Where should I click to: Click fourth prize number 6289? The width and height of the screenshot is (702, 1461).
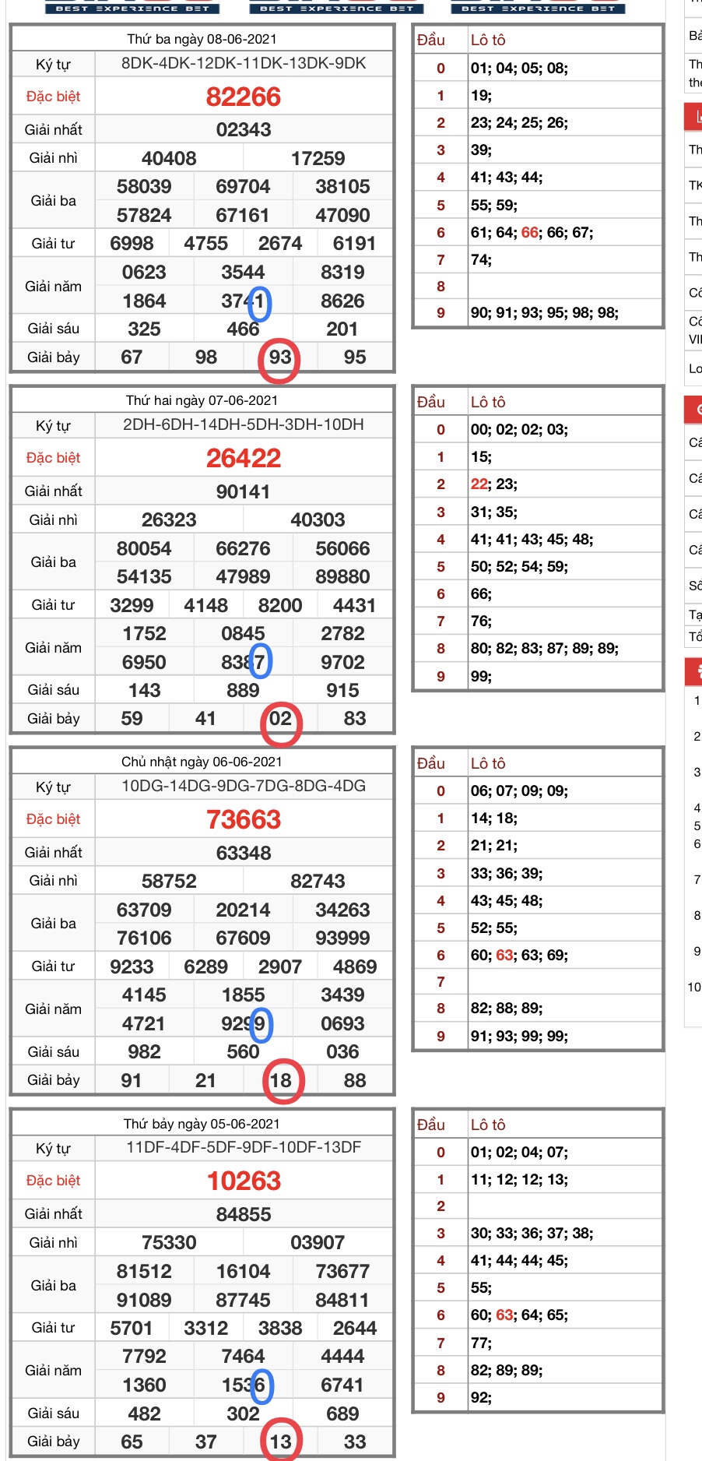206,966
